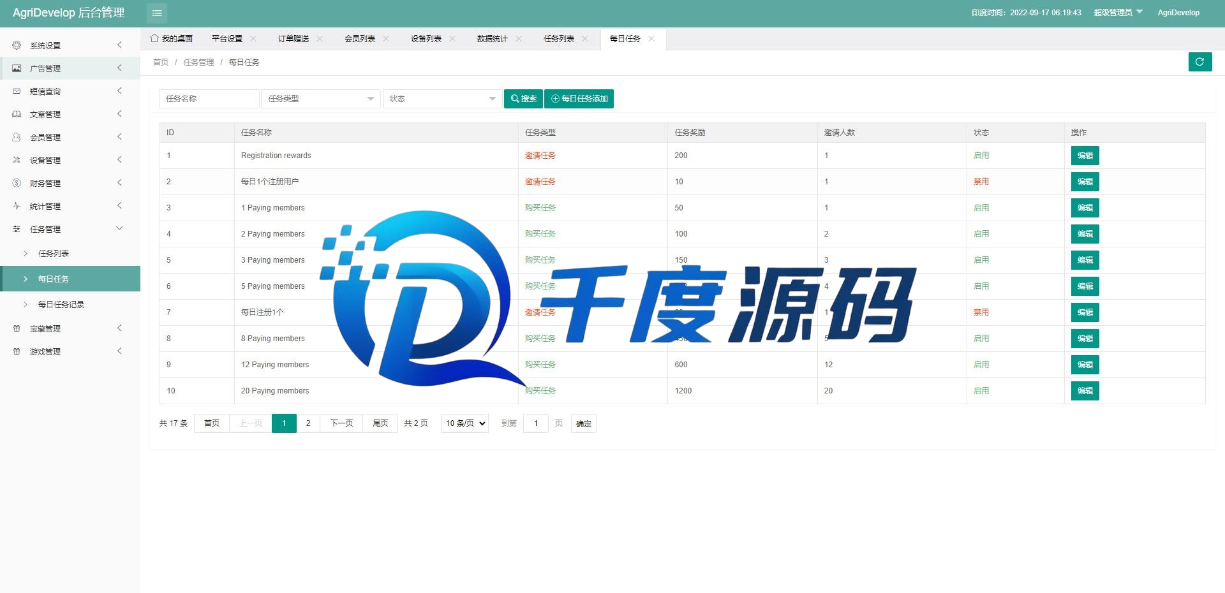Screen dimensions: 1225x593
Task: Close the 会员列表 tab
Action: click(x=386, y=39)
